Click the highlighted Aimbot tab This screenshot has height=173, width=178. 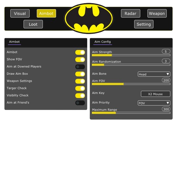tap(46, 13)
